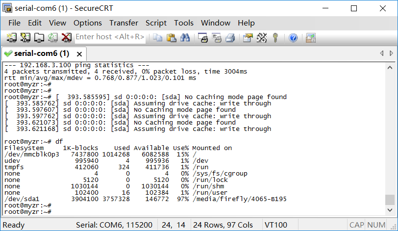This screenshot has height=231, width=398.
Task: Click the Reconnect toolbar icon
Action: 52,38
